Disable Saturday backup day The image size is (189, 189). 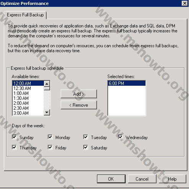(86, 147)
